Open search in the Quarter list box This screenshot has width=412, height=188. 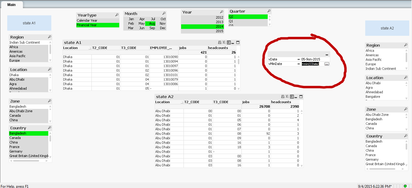click(x=269, y=11)
